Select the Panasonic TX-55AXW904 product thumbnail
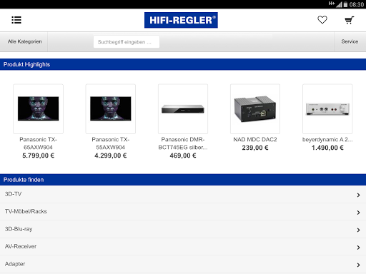366x274 pixels. 111,108
